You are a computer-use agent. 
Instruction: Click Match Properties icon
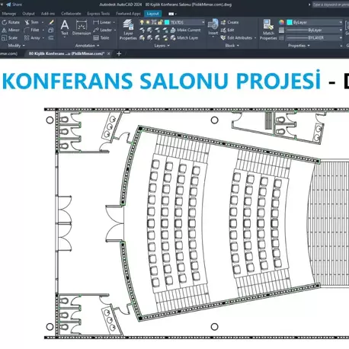pos(268,30)
